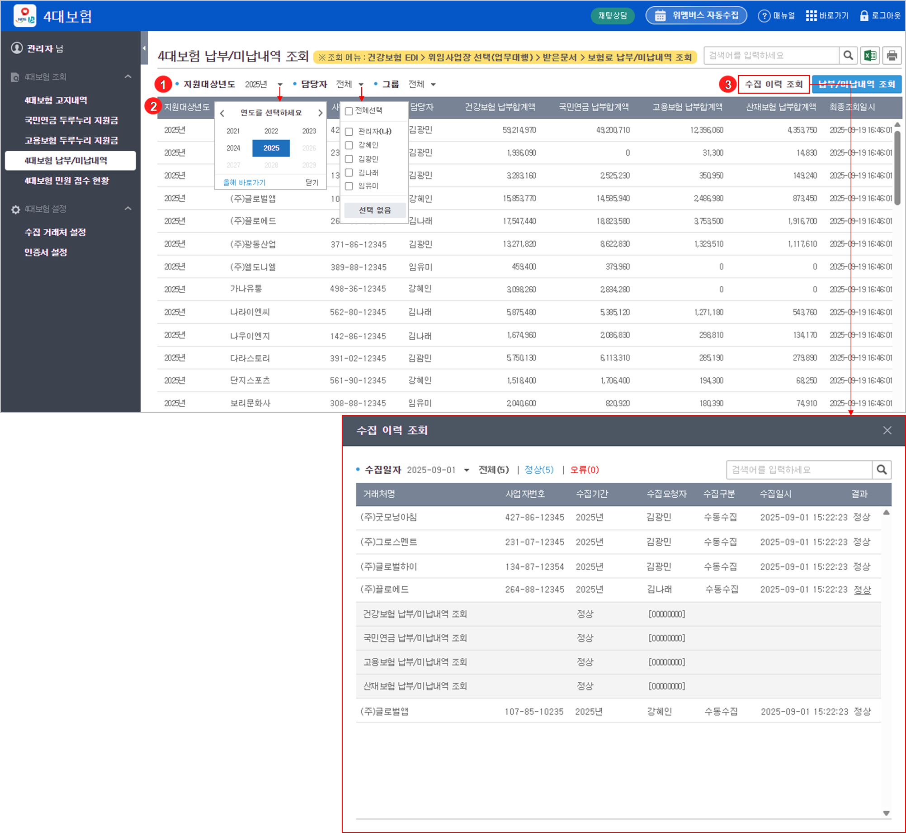Click the printer icon
This screenshot has height=833, width=906.
892,55
